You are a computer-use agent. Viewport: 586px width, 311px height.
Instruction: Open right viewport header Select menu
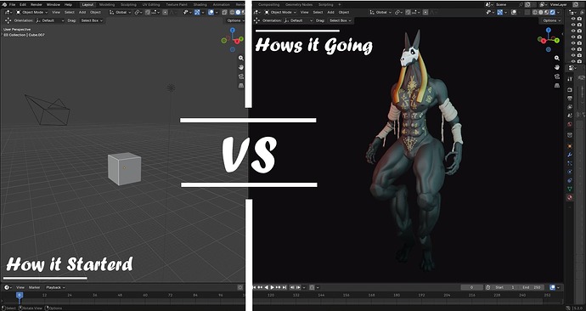(x=318, y=13)
